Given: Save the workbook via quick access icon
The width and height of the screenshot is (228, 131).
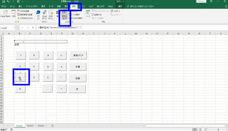Looking at the screenshot, I should (x=4, y=1).
